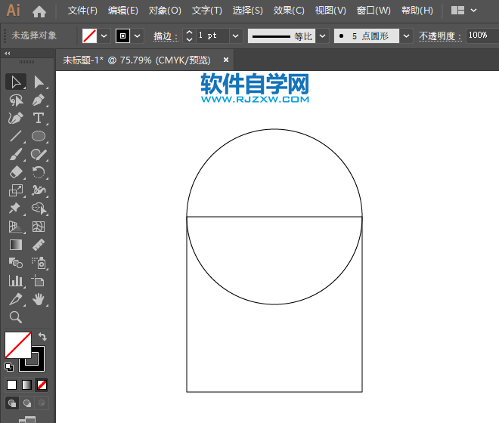
Task: Select the Eraser tool
Action: coord(16,173)
